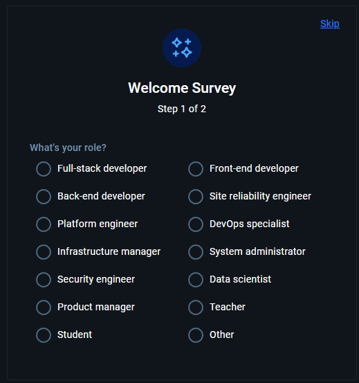Click the Welcome Survey heading
The image size is (359, 383).
point(182,88)
